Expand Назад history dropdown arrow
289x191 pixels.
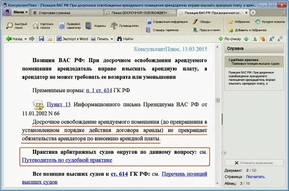click(25, 39)
